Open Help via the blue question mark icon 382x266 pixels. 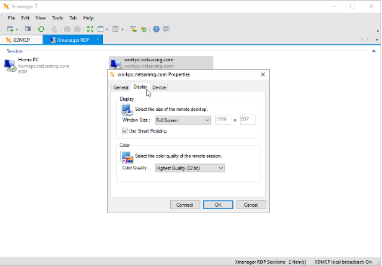pyautogui.click(x=156, y=29)
